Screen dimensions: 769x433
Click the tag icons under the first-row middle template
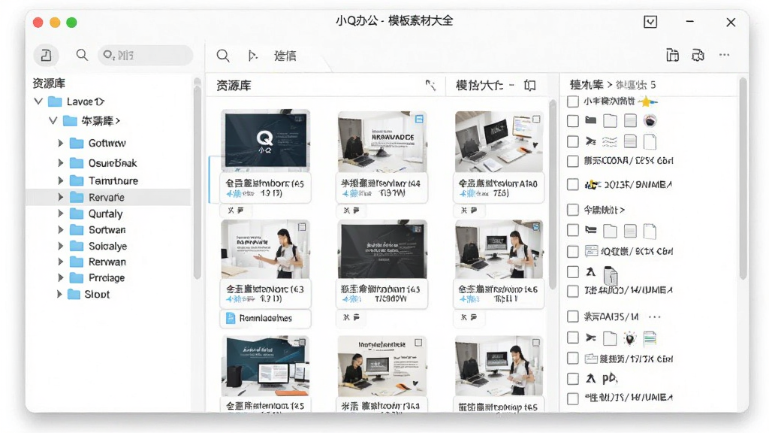(x=351, y=210)
